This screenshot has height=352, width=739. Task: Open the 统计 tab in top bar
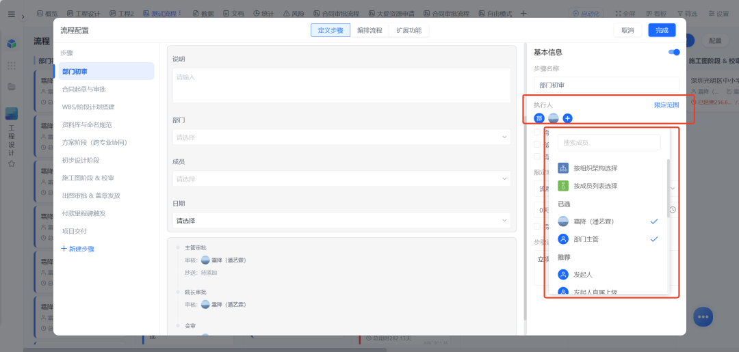tap(264, 14)
